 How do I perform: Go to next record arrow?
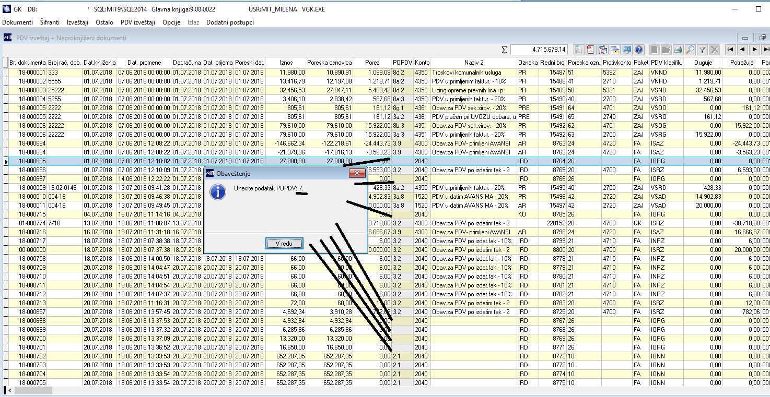754,50
